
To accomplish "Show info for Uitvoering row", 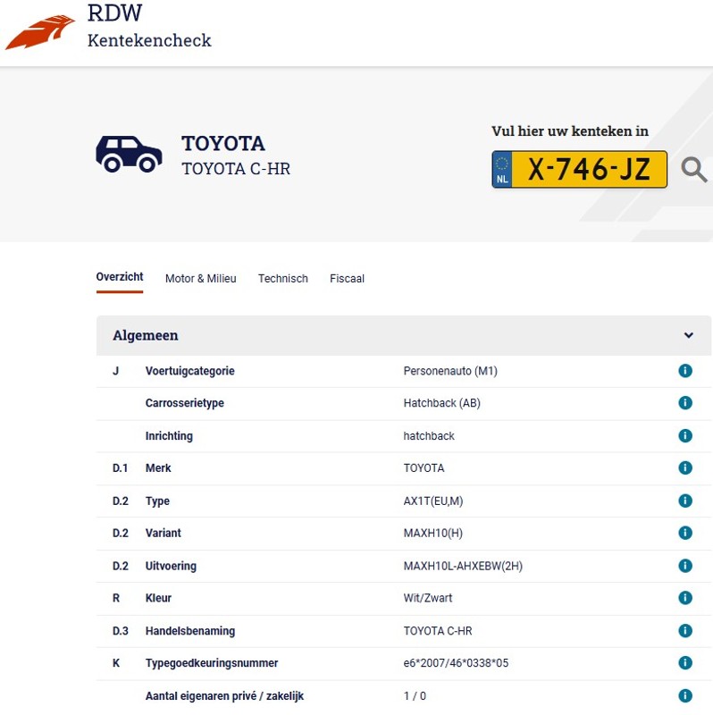I will [685, 566].
